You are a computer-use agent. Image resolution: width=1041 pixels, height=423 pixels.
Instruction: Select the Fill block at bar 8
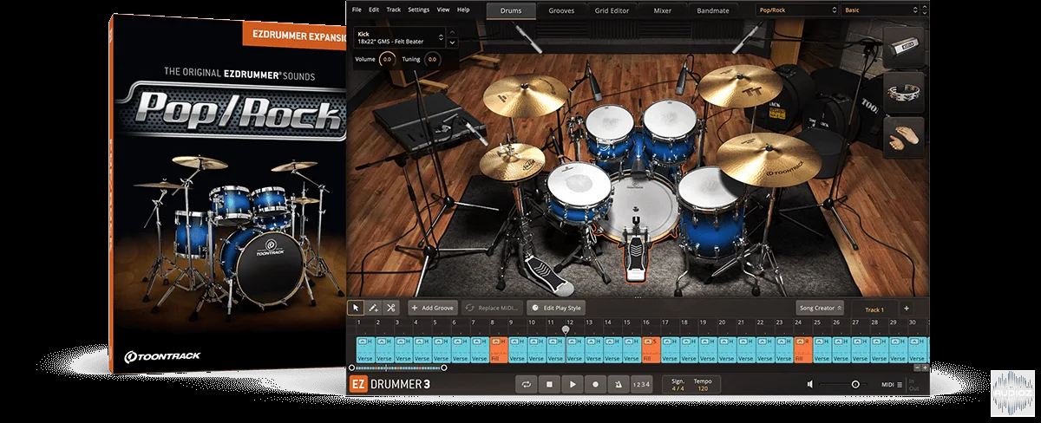498,349
